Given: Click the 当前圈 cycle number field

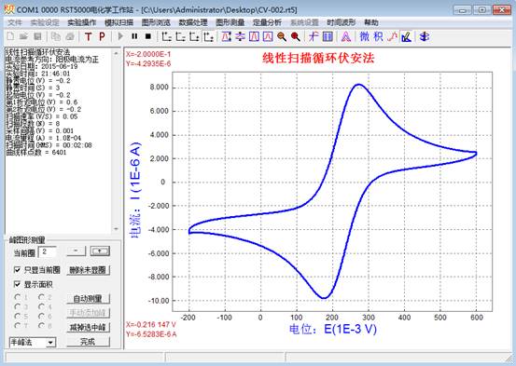Looking at the screenshot, I should [x=47, y=252].
